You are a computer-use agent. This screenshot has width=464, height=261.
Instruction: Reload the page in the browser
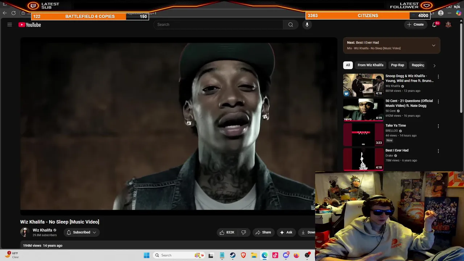13,13
